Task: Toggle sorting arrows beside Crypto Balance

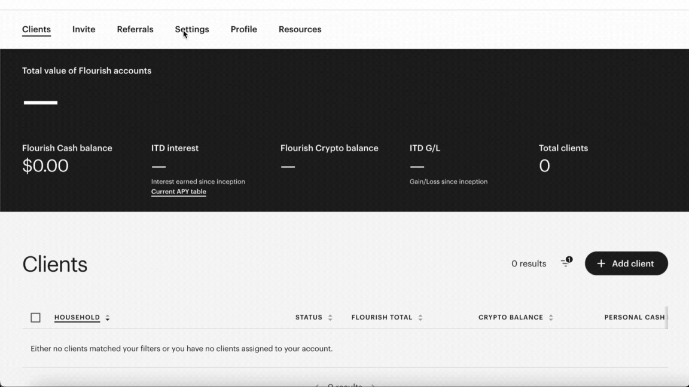Action: pos(551,318)
